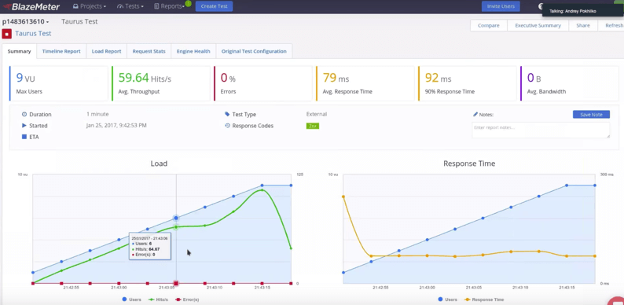624x305 pixels.
Task: Click the Compare button
Action: [x=489, y=25]
